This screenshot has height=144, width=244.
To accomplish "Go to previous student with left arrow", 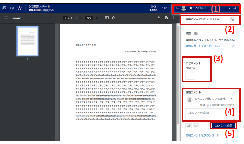I will (177, 8).
